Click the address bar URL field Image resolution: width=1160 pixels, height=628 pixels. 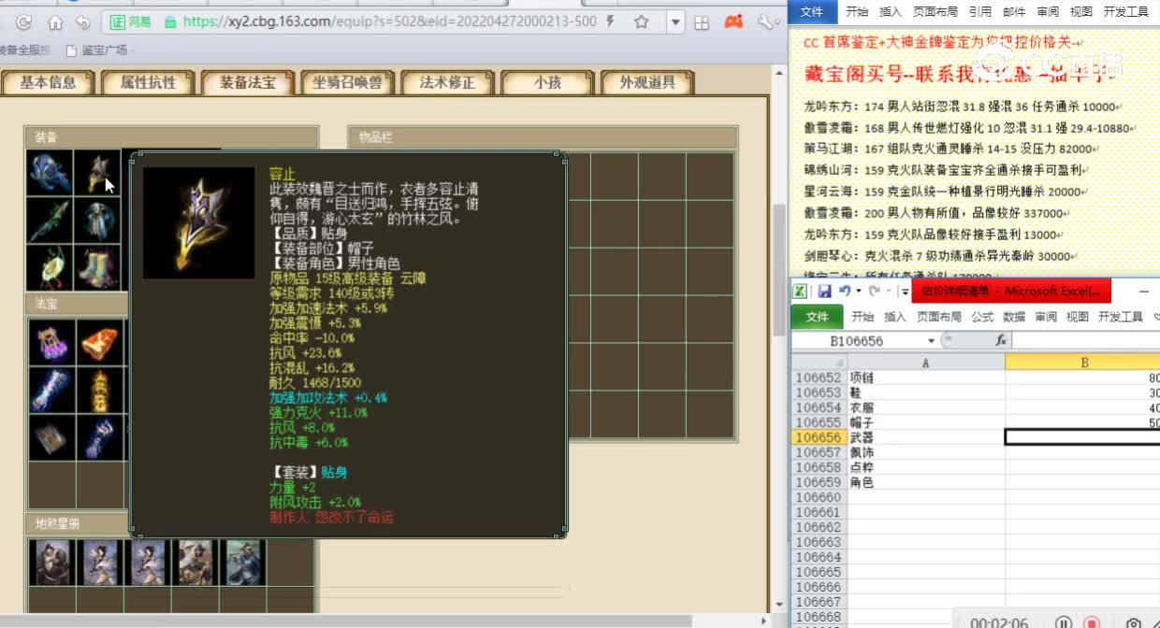tap(389, 21)
